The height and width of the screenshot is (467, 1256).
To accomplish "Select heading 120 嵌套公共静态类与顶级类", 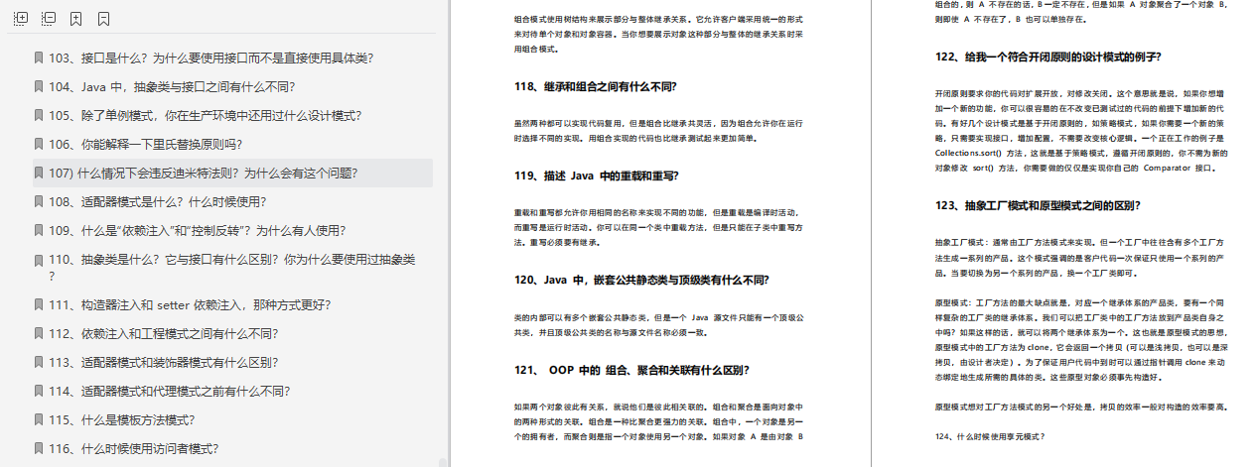I will coord(641,280).
